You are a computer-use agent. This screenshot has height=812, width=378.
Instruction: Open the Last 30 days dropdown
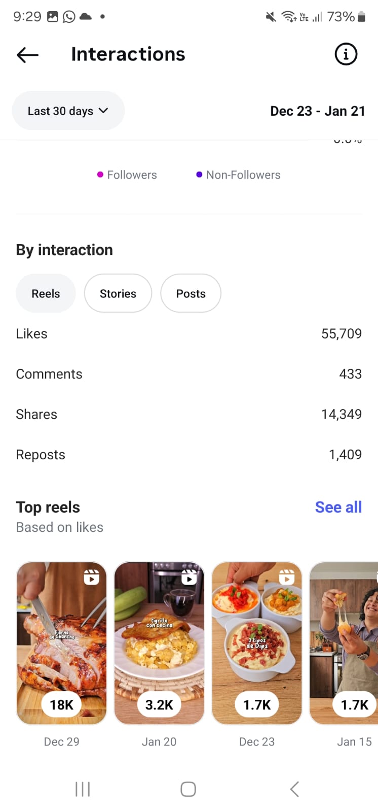pos(68,111)
